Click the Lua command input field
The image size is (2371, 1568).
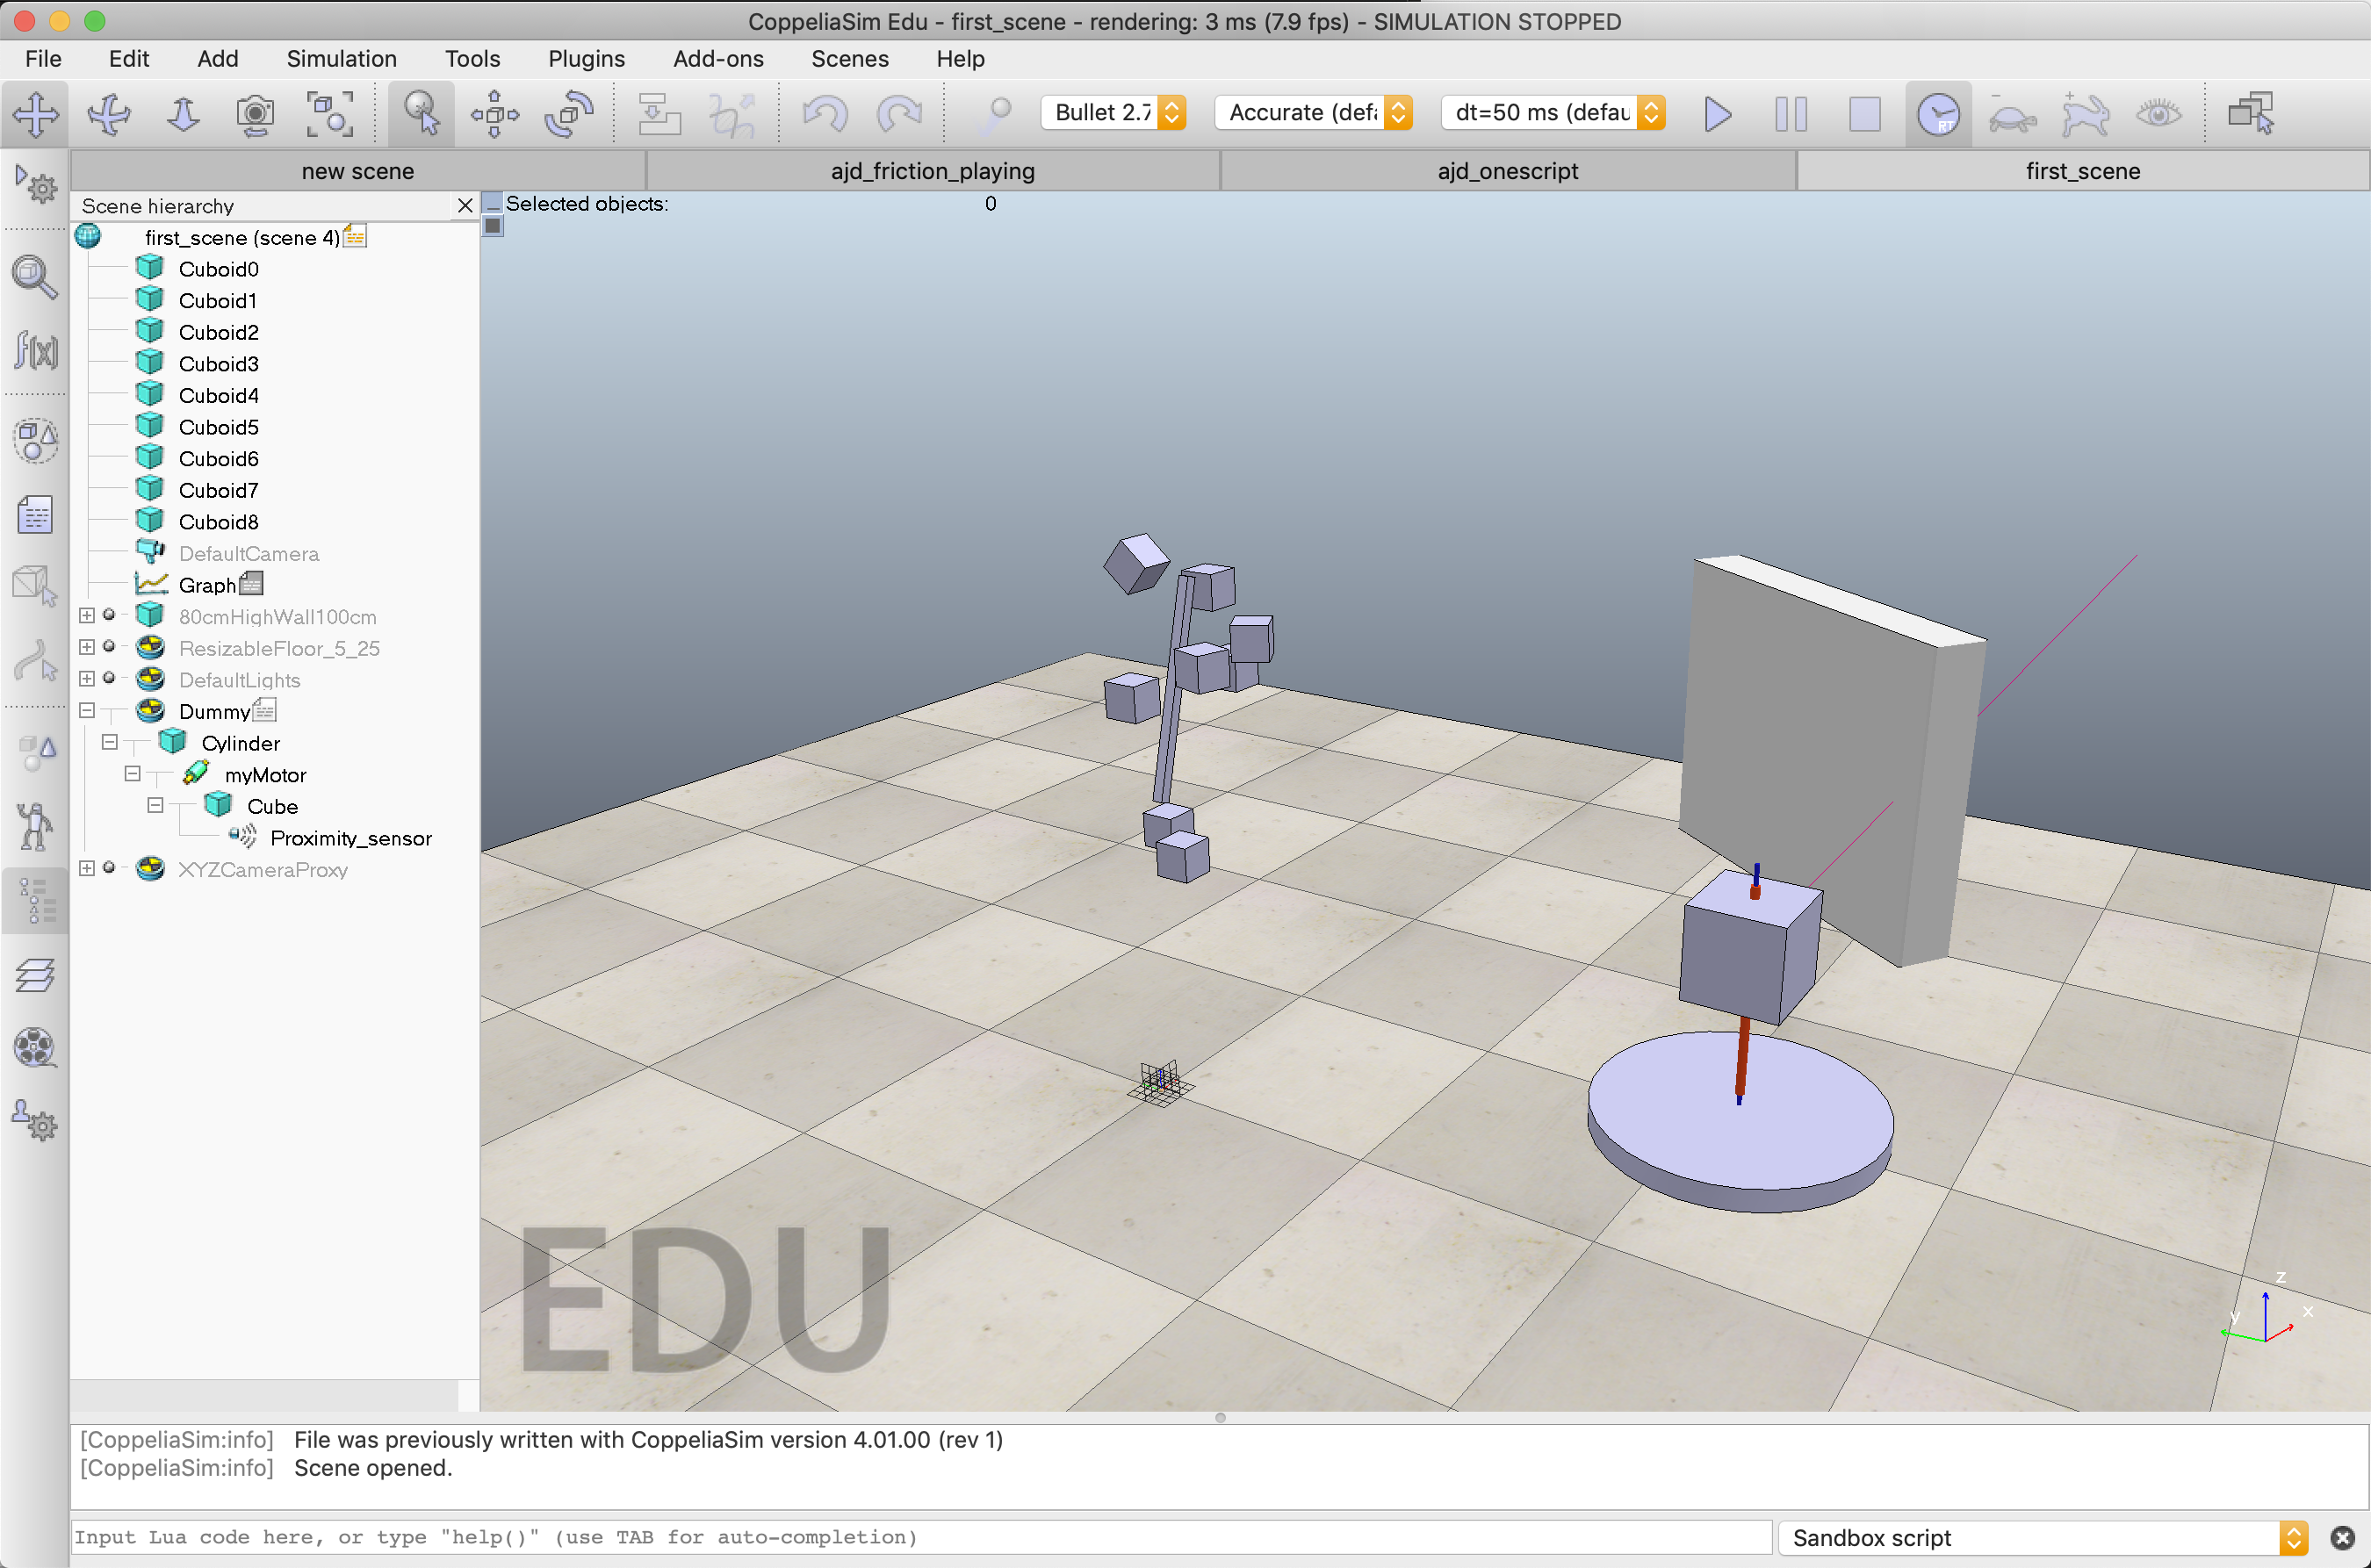(x=920, y=1537)
